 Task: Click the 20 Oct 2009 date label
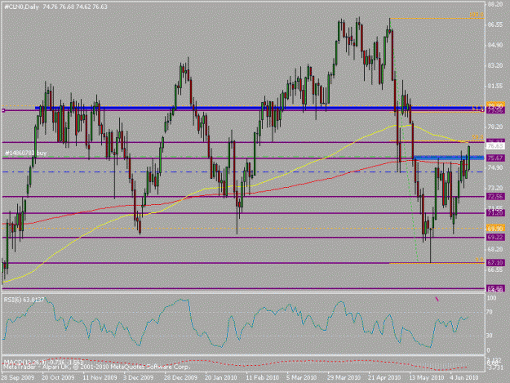(x=58, y=377)
